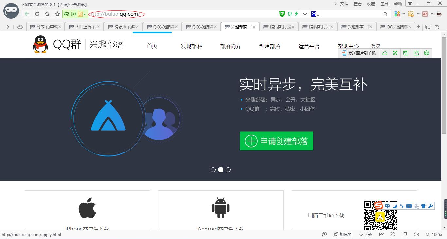Go to the browser home page
Viewport: 447px width, 239px height.
[47, 14]
